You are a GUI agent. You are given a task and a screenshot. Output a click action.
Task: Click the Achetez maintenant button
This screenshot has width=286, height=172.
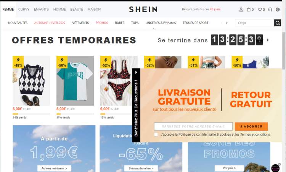[54, 168]
